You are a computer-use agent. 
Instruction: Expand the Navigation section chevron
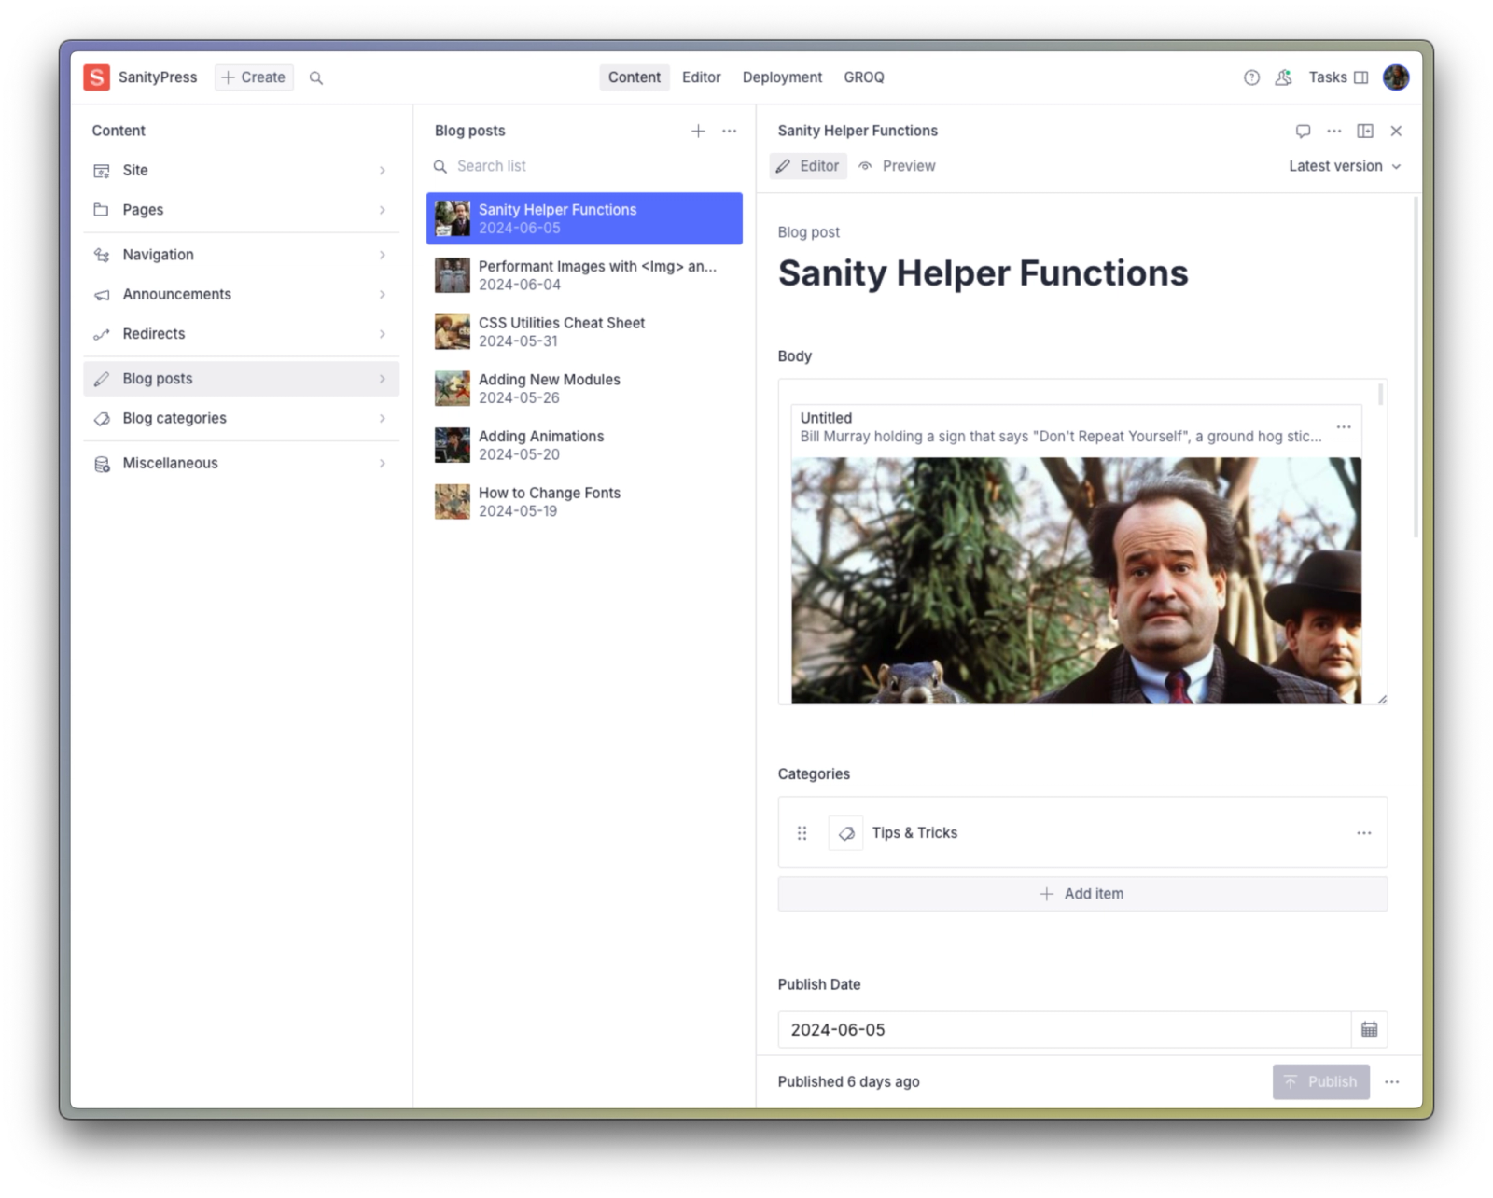coord(382,255)
